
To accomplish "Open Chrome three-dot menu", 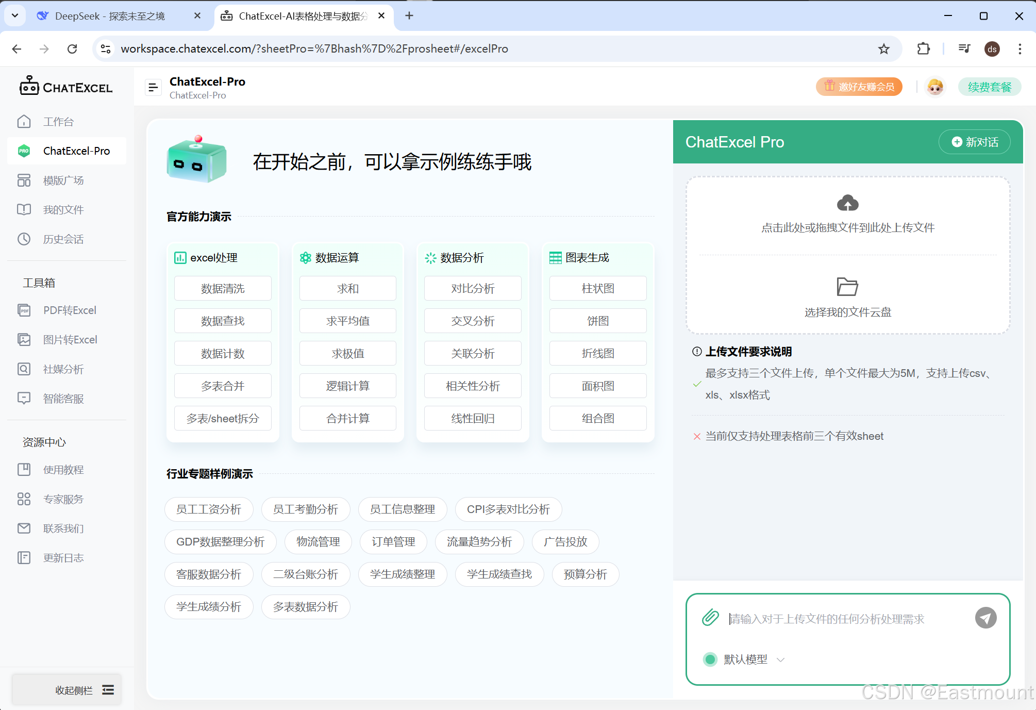I will 1020,48.
